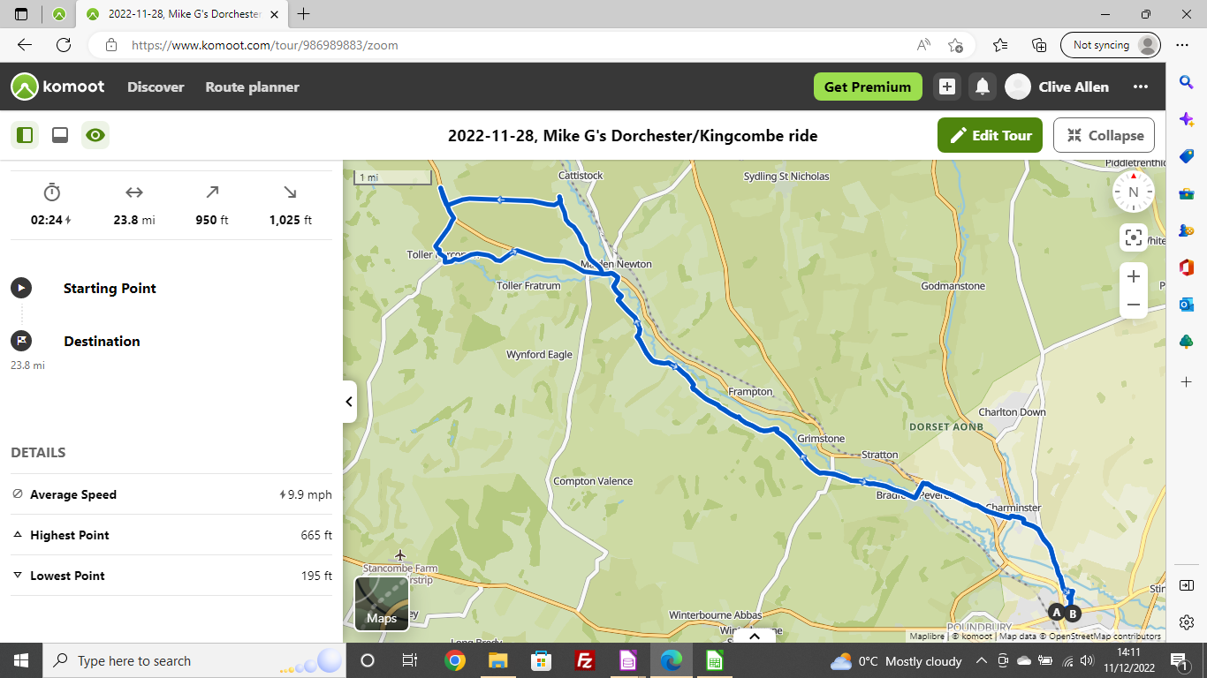Screen dimensions: 1207x678
Task: Click the Edit Tour button
Action: [x=991, y=135]
